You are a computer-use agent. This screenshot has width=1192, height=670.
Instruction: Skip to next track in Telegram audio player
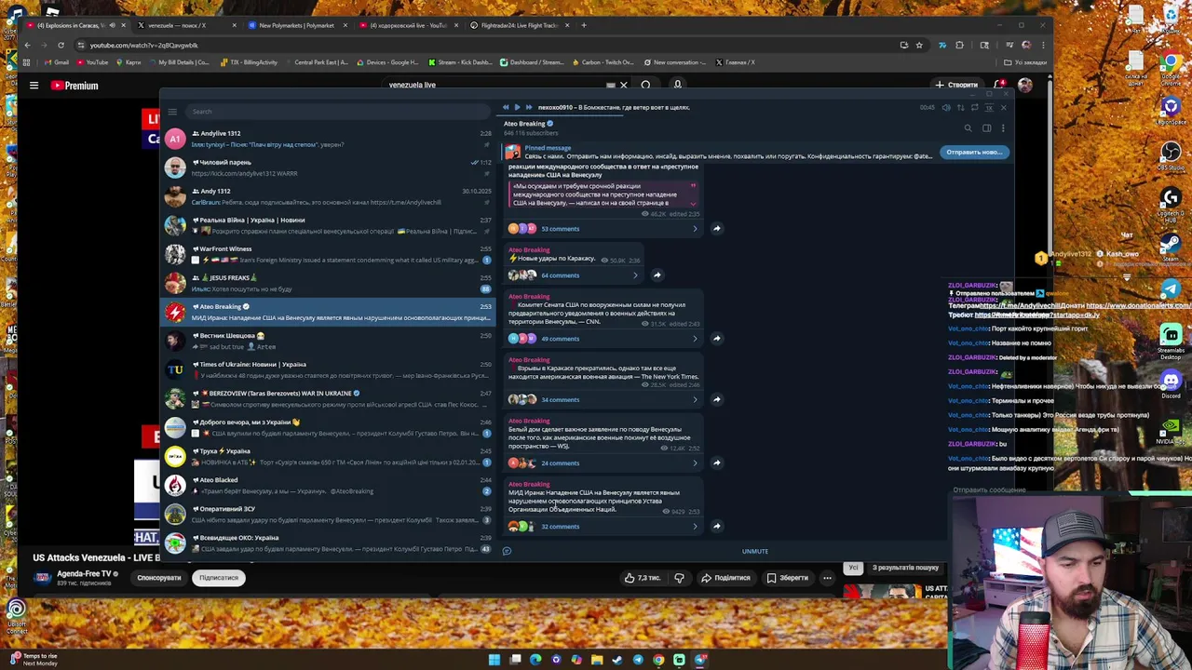point(528,107)
